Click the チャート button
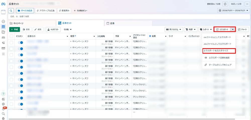 (243, 29)
